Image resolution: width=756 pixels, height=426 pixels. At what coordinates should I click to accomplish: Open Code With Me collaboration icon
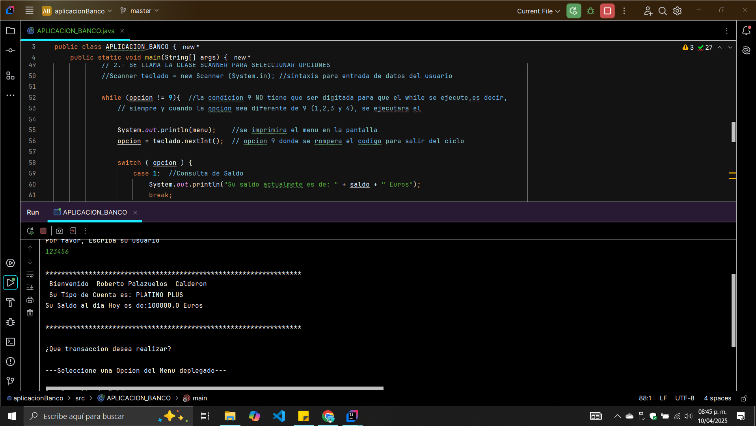(648, 11)
